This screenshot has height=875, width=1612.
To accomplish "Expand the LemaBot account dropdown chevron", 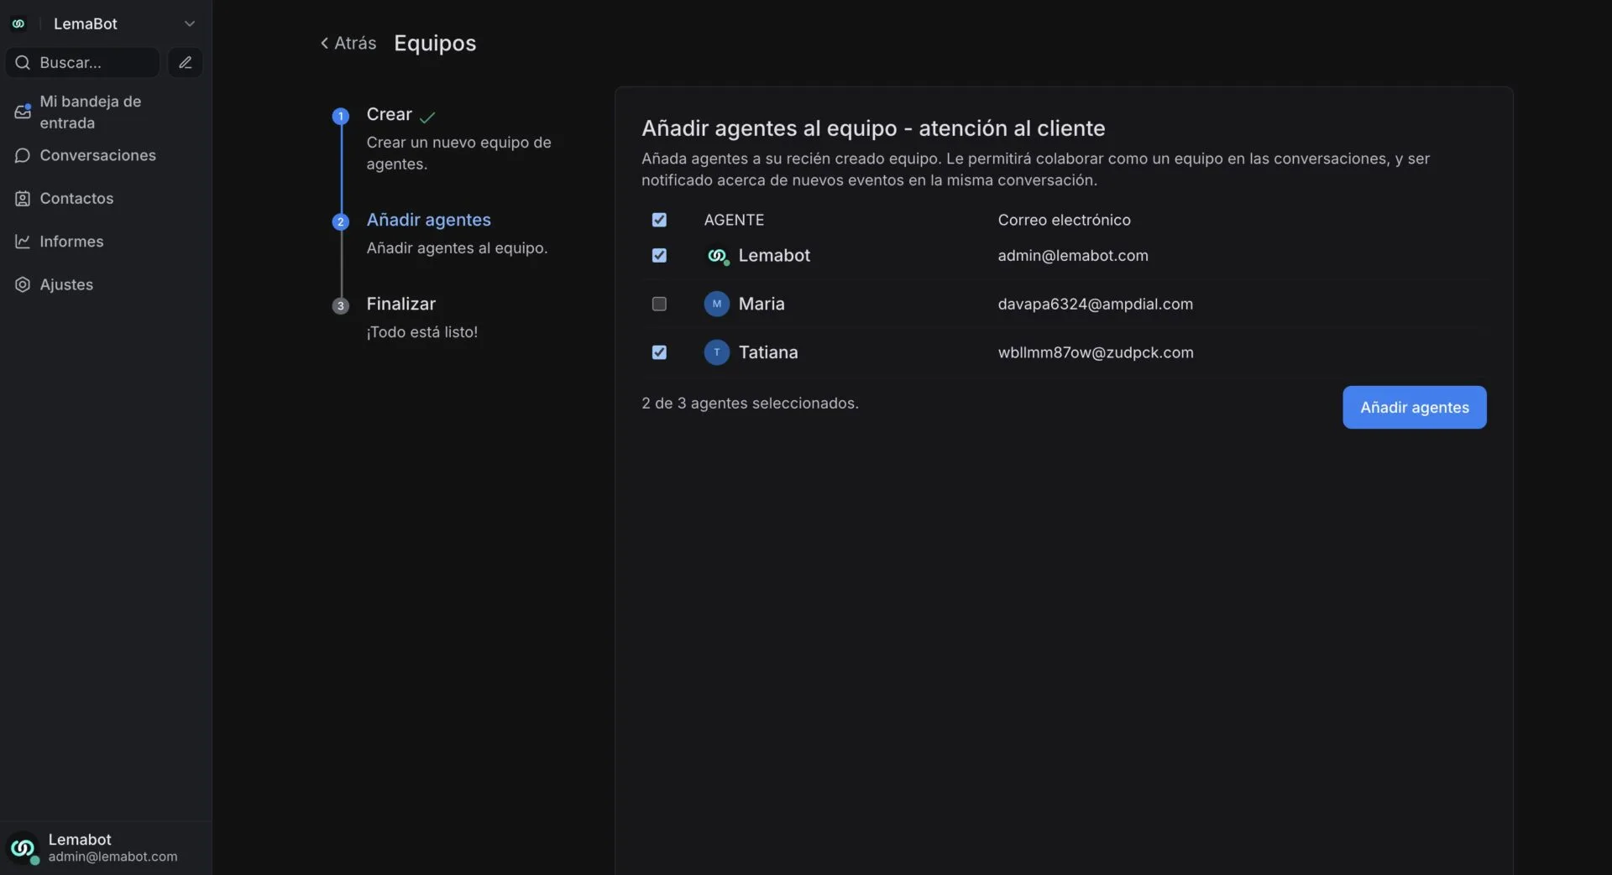I will pyautogui.click(x=190, y=23).
